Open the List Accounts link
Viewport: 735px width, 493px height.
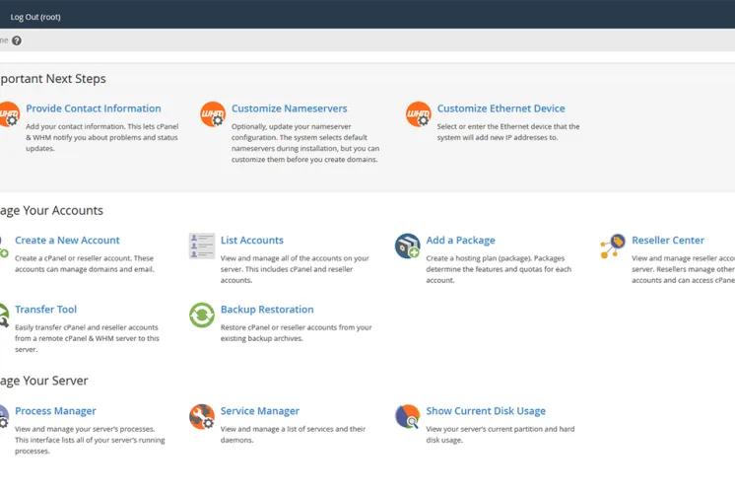[252, 241]
